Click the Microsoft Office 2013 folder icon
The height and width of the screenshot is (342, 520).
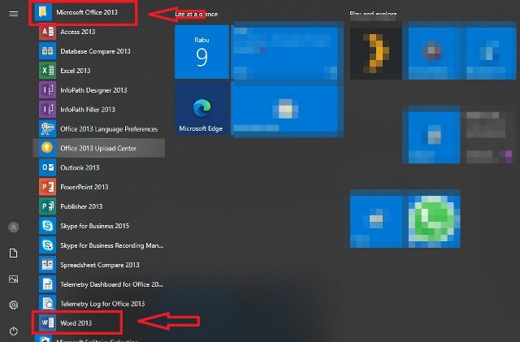pos(43,12)
